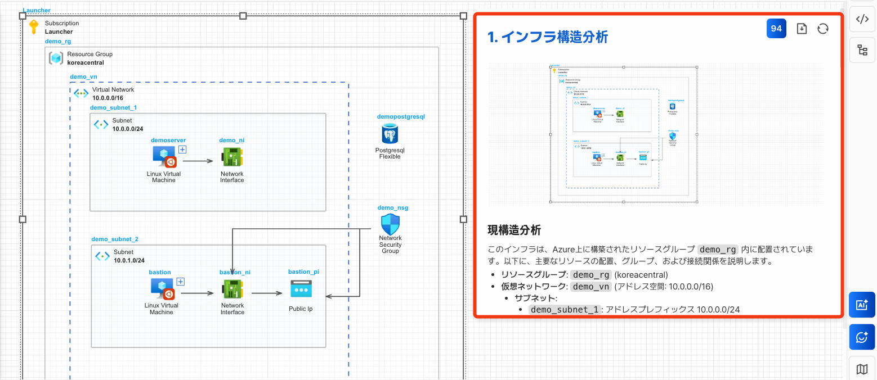Click the demo_subnet_2 label
Viewport: 877px width, 380px height.
click(x=115, y=239)
